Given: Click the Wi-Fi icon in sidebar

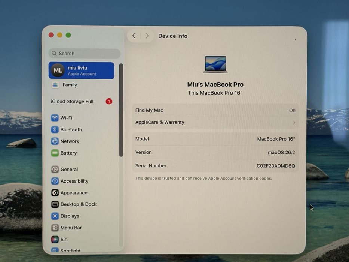Looking at the screenshot, I should 55,118.
